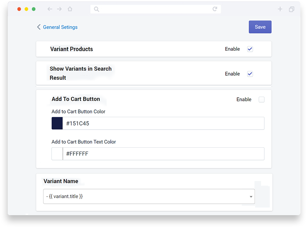
Task: Open the white text color swatch
Action: click(x=57, y=154)
